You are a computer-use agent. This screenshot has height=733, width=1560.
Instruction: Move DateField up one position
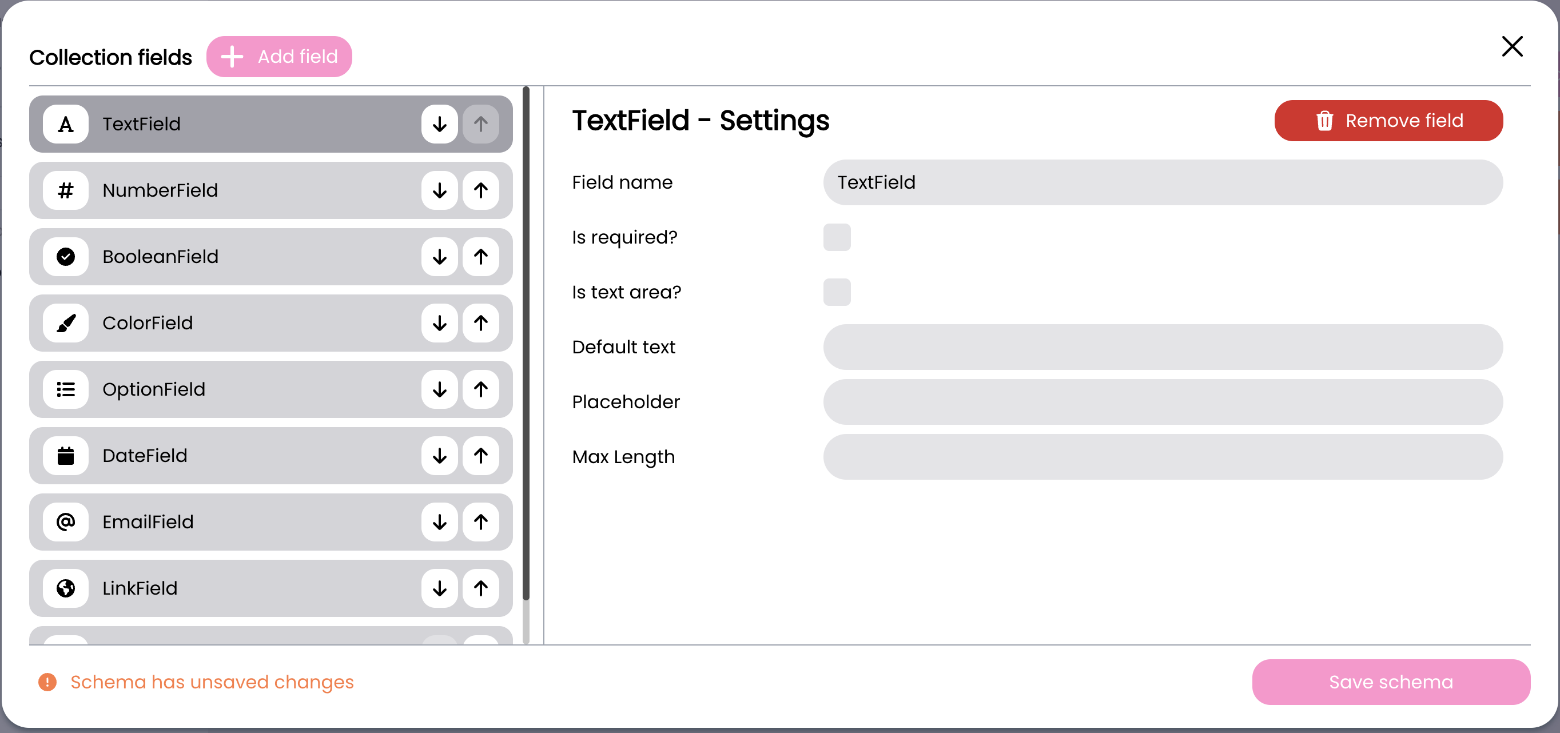(481, 456)
